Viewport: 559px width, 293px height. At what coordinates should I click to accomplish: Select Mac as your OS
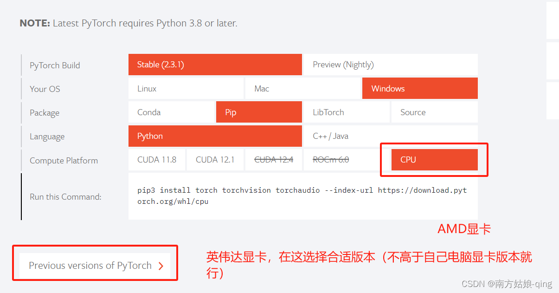point(303,88)
